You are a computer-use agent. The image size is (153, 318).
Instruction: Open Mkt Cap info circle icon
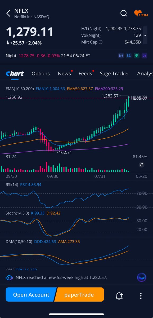[100, 42]
